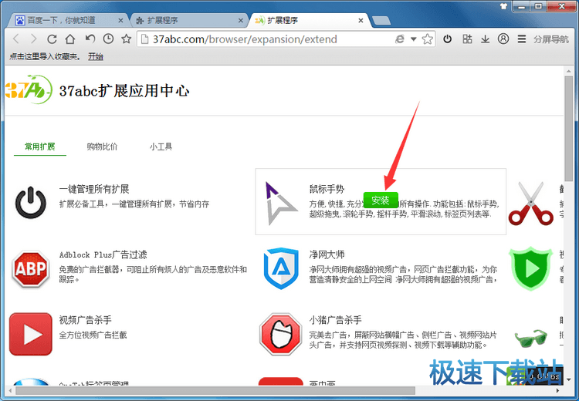The height and width of the screenshot is (401, 579).
Task: Click the vertical scrollbar thumb
Action: click(x=569, y=128)
